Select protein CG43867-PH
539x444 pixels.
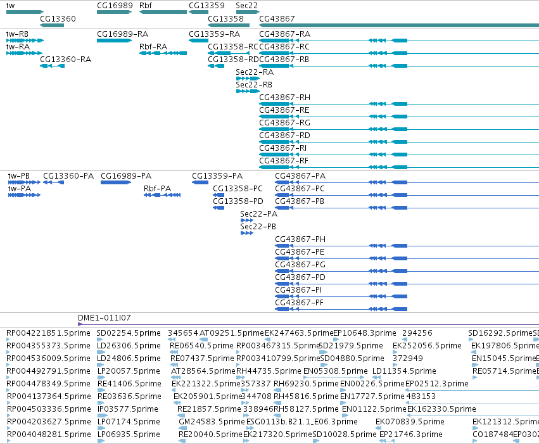[300, 240]
